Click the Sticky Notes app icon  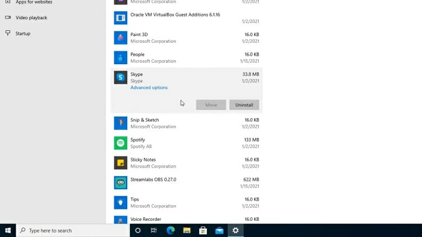pos(120,163)
